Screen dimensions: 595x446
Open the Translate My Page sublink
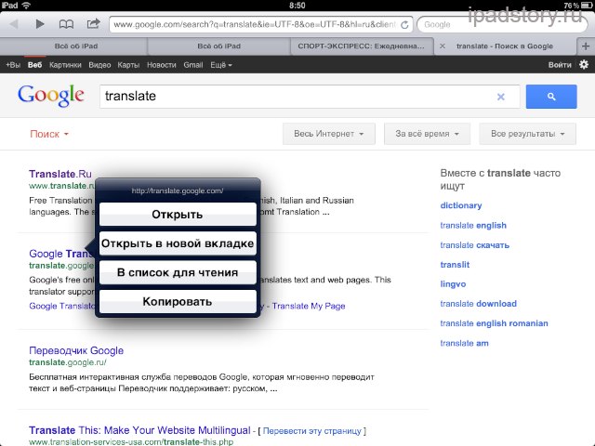[309, 306]
